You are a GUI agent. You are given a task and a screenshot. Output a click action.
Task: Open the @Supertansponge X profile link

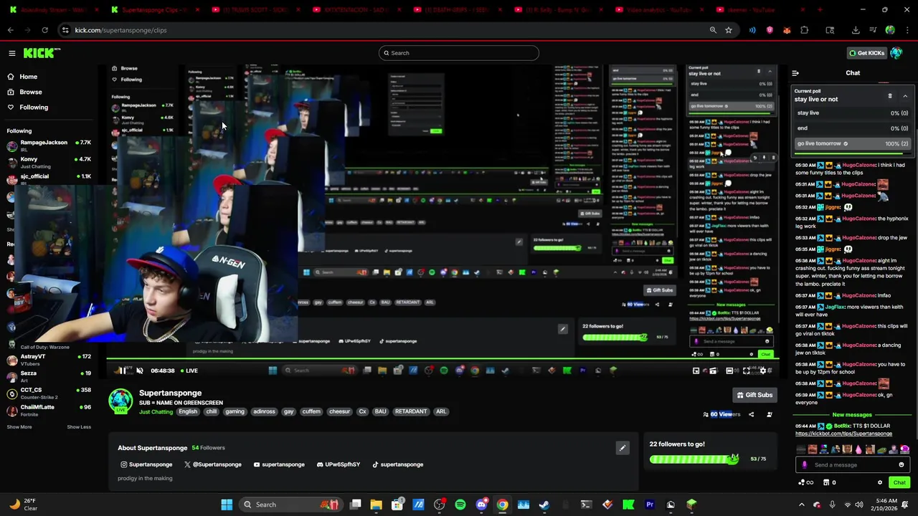(213, 464)
